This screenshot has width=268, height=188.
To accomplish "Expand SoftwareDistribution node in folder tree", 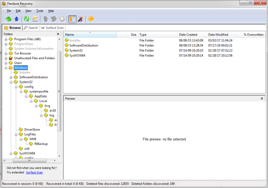I will 11,77.
